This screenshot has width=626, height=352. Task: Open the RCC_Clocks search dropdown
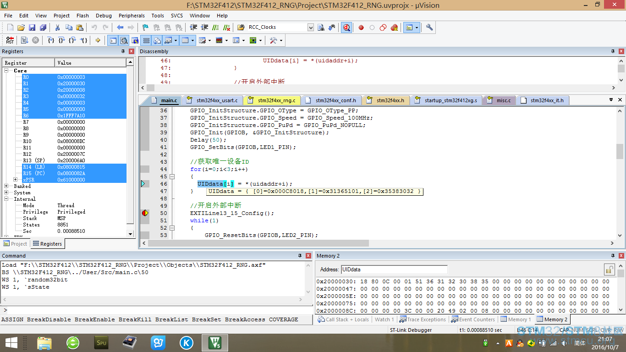coord(311,27)
